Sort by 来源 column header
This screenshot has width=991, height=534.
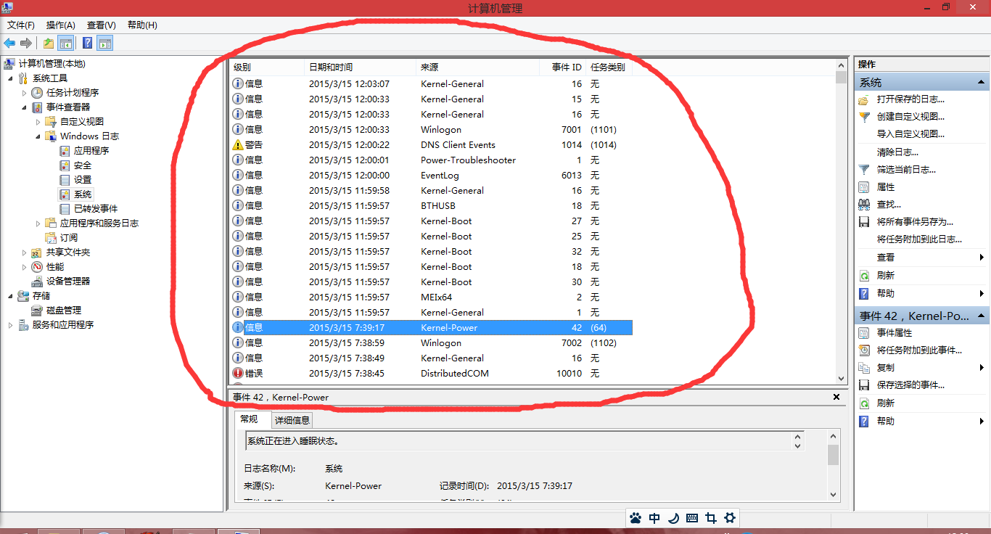477,67
